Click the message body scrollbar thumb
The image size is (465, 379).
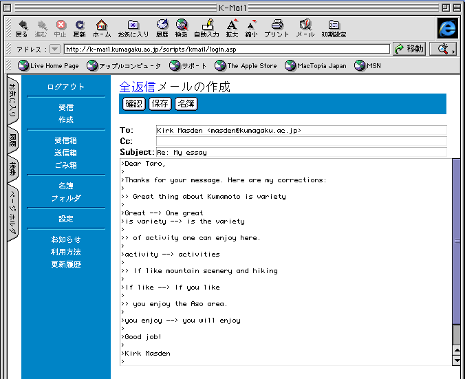(456, 241)
